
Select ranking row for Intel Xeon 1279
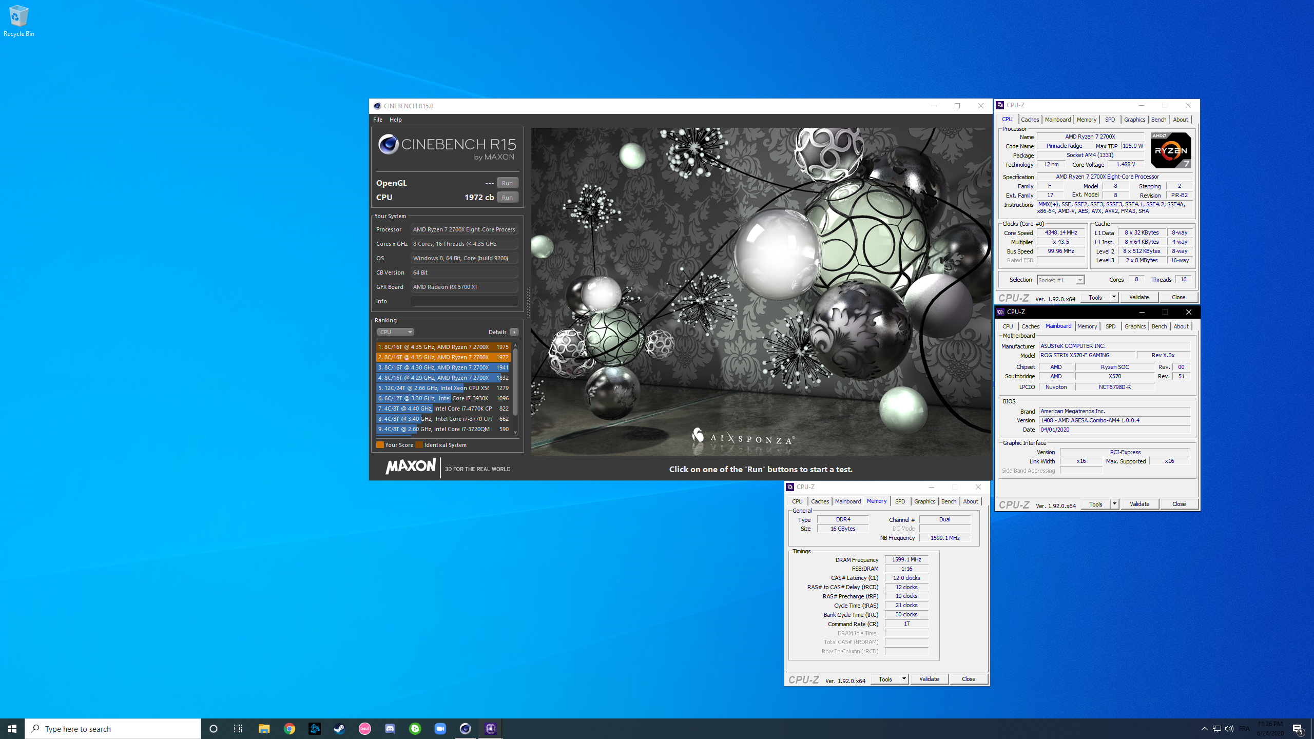(x=443, y=388)
